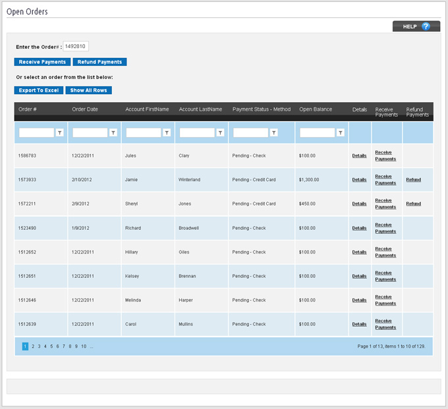Open Details for order 1573933
The image size is (448, 409).
click(359, 180)
